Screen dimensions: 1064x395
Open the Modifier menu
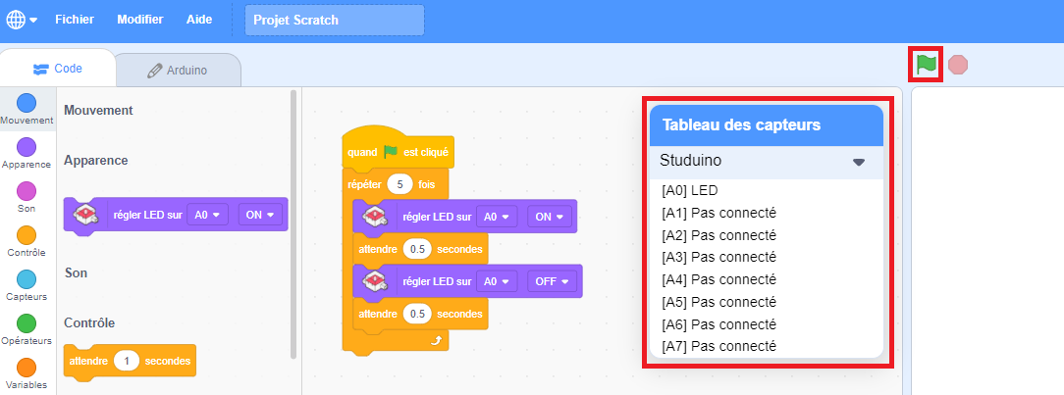(x=140, y=20)
